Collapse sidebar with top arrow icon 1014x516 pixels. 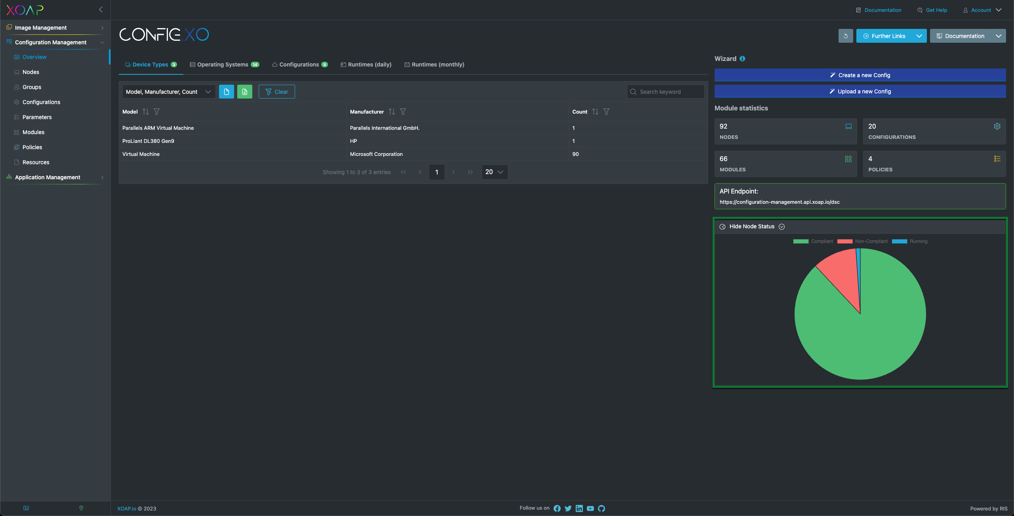101,9
